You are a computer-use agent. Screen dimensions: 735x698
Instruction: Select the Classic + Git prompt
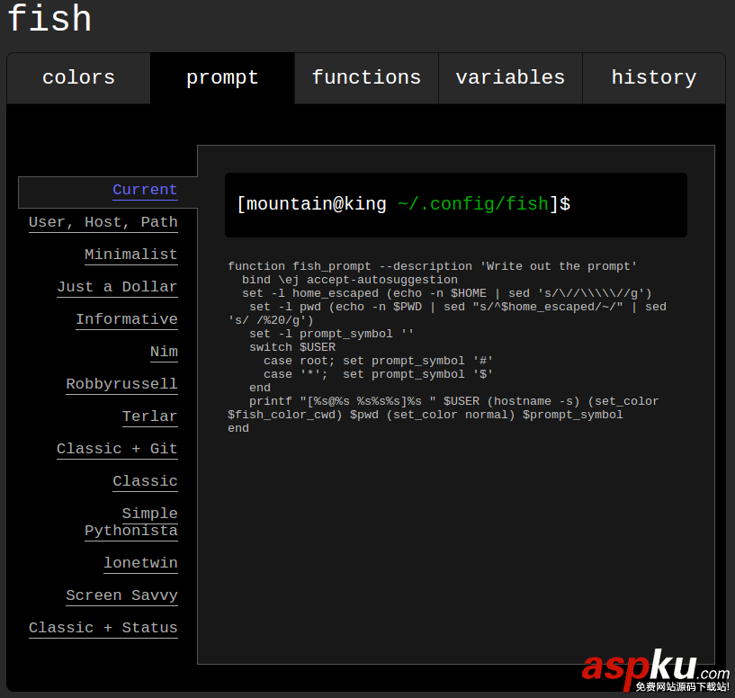117,449
